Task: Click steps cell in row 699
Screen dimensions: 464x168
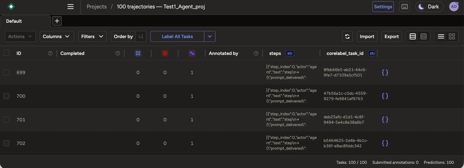Action: tap(291, 72)
